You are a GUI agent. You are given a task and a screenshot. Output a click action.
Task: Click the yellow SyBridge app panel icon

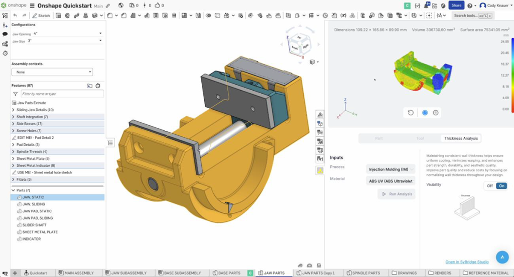tap(320, 170)
